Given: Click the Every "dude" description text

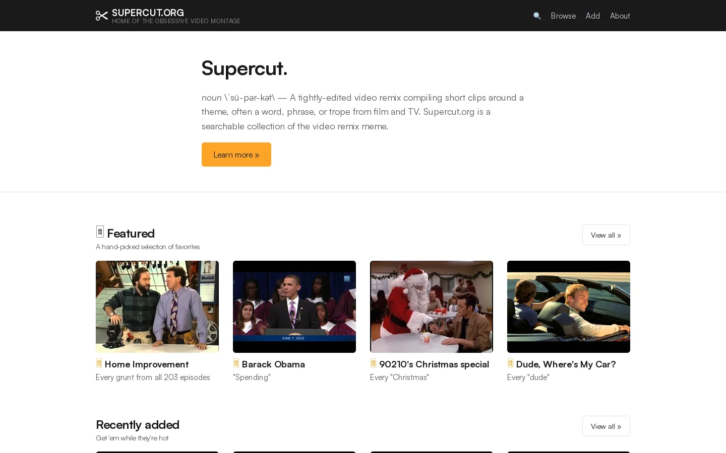Looking at the screenshot, I should [528, 377].
